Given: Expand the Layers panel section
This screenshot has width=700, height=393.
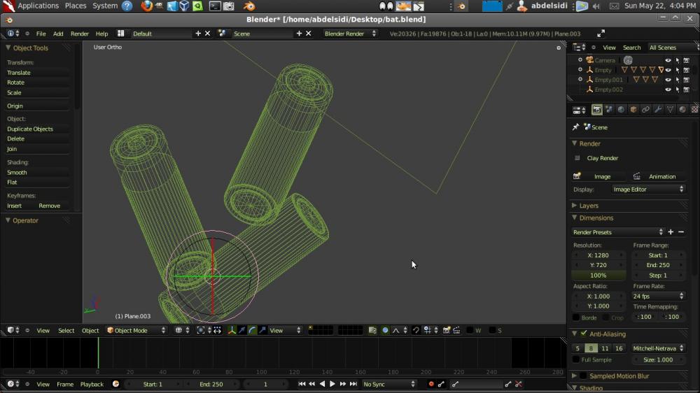Looking at the screenshot, I should 589,206.
